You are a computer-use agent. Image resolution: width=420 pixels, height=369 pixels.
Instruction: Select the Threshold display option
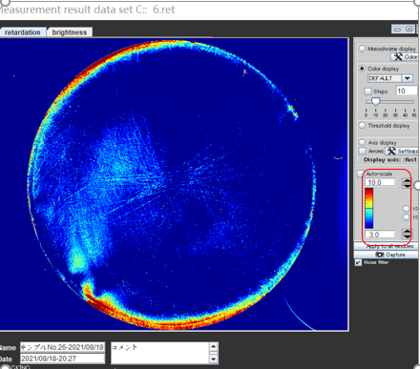[362, 125]
